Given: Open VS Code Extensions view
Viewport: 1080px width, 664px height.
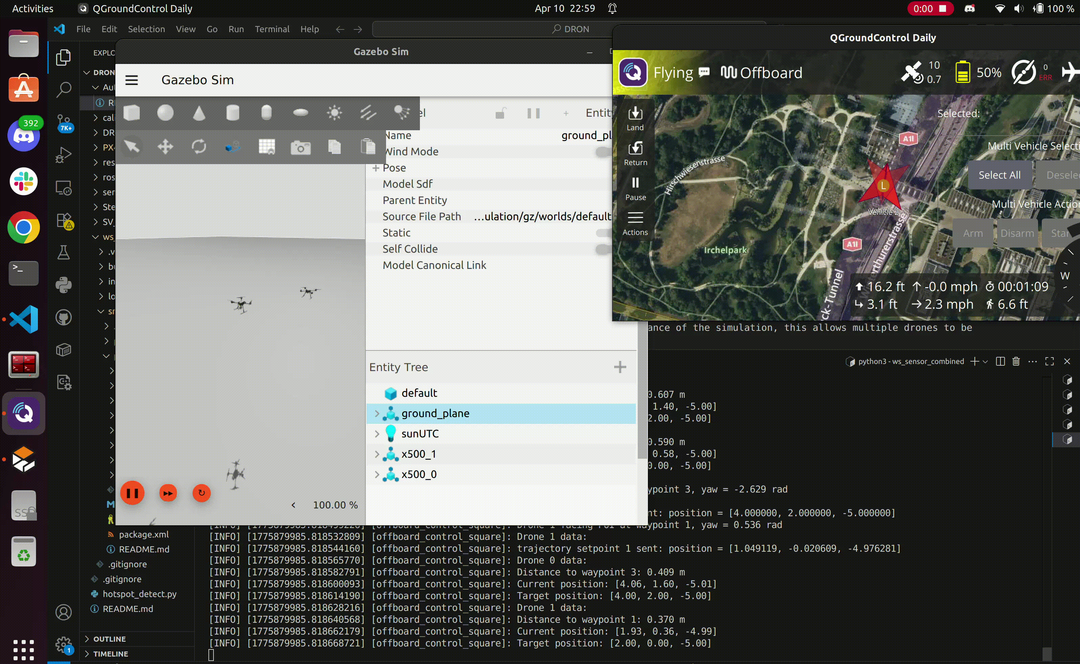Looking at the screenshot, I should point(64,221).
